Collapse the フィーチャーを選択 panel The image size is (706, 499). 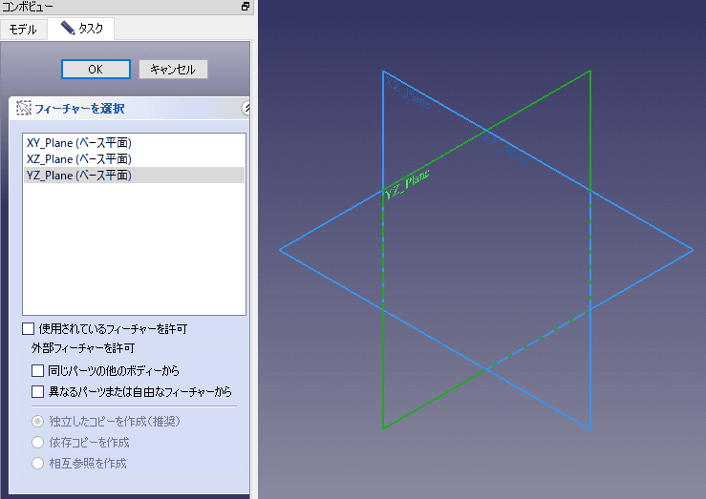tap(246, 108)
